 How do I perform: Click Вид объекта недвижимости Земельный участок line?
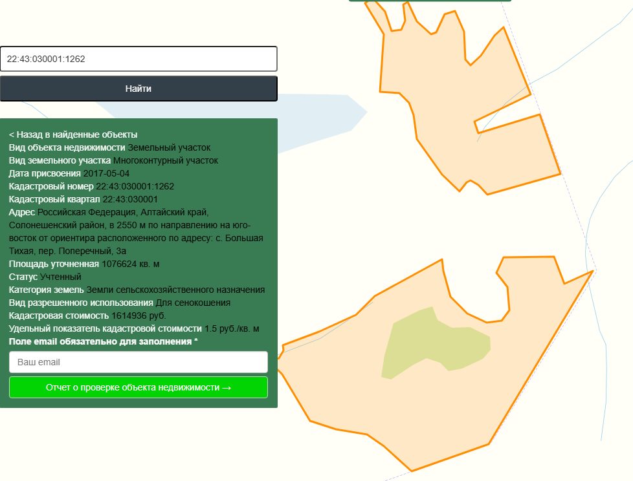(x=109, y=147)
